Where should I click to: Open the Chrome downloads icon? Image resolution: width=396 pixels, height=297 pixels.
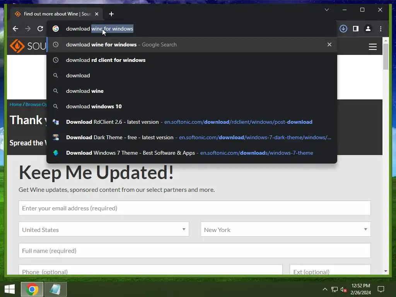click(343, 29)
